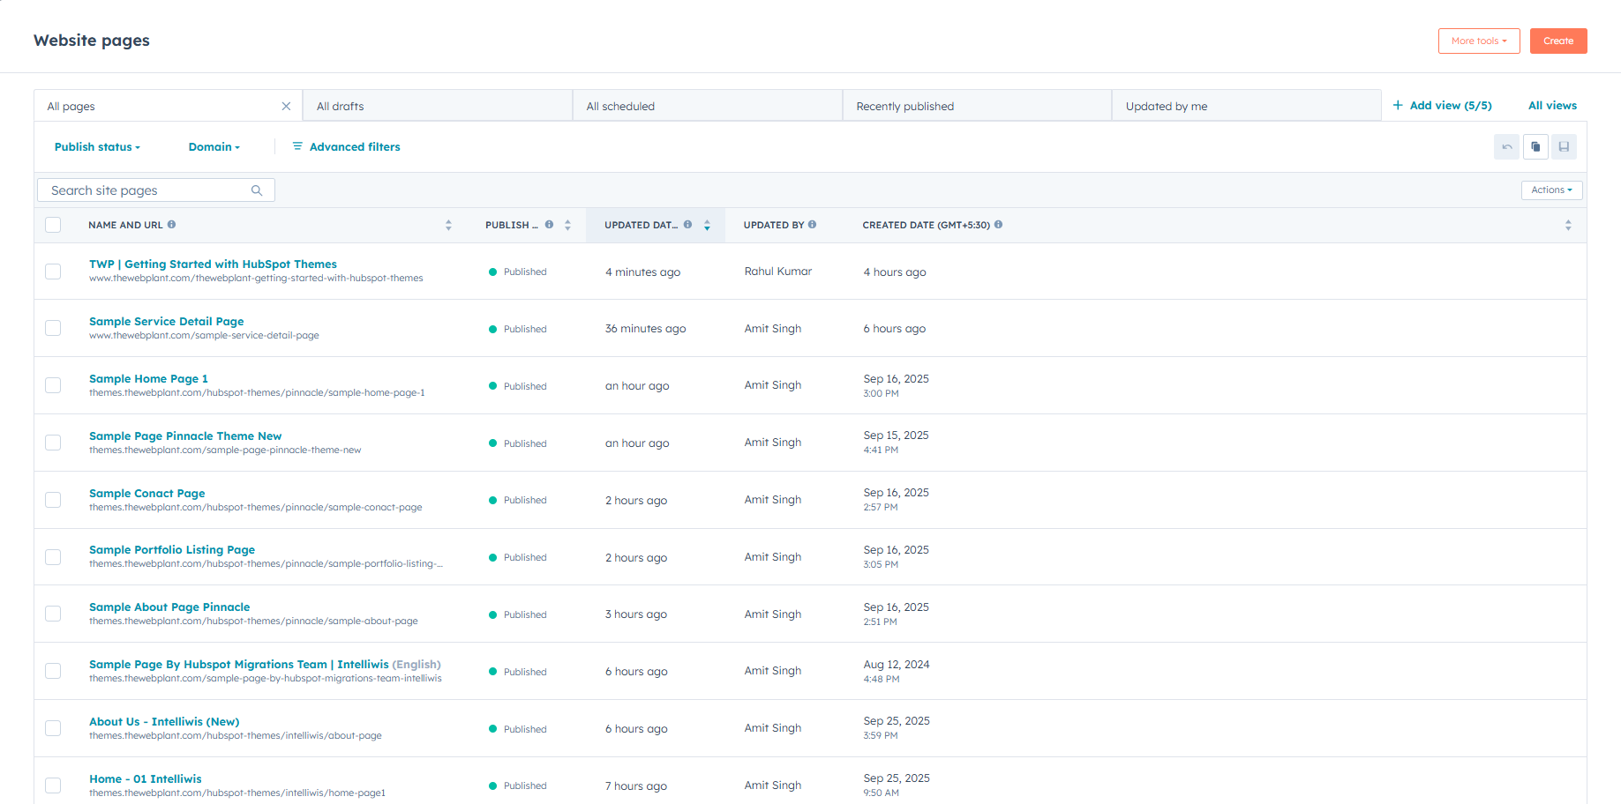Click the search magnifier icon
This screenshot has width=1621, height=804.
tap(257, 190)
